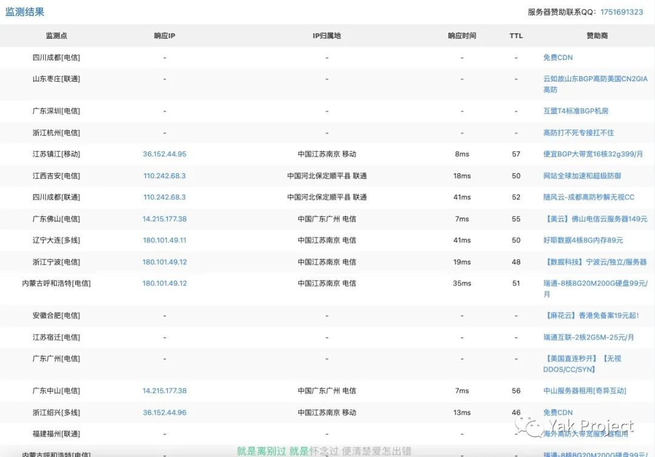Viewport: 655px width, 457px height.
Task: Open response IP 180.101.49.11 link
Action: 164,240
